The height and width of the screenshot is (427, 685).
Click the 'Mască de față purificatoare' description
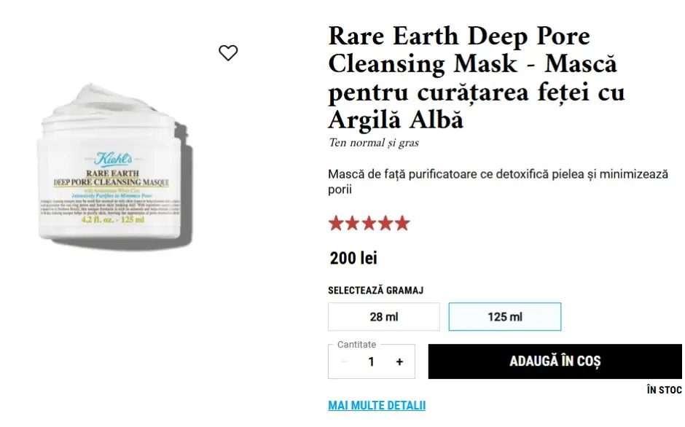[498, 182]
